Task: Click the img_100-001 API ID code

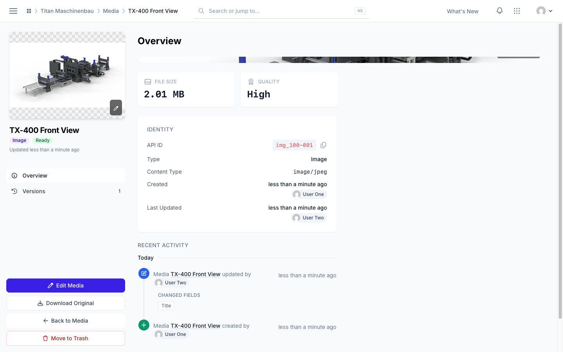Action: 294,145
